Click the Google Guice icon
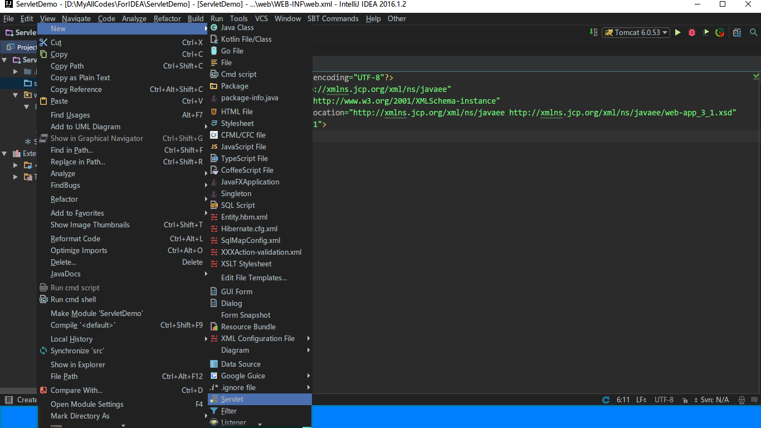This screenshot has height=428, width=761. pyautogui.click(x=214, y=376)
